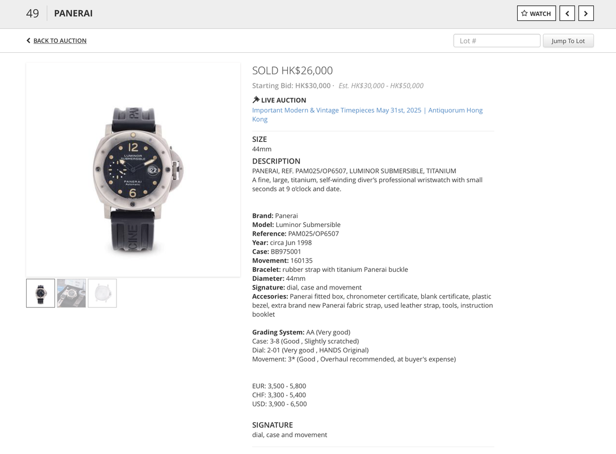Go to previous lot arrow

pyautogui.click(x=567, y=14)
